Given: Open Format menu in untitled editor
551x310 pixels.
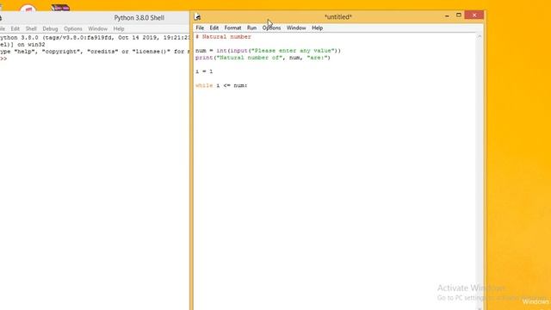Looking at the screenshot, I should 232,28.
